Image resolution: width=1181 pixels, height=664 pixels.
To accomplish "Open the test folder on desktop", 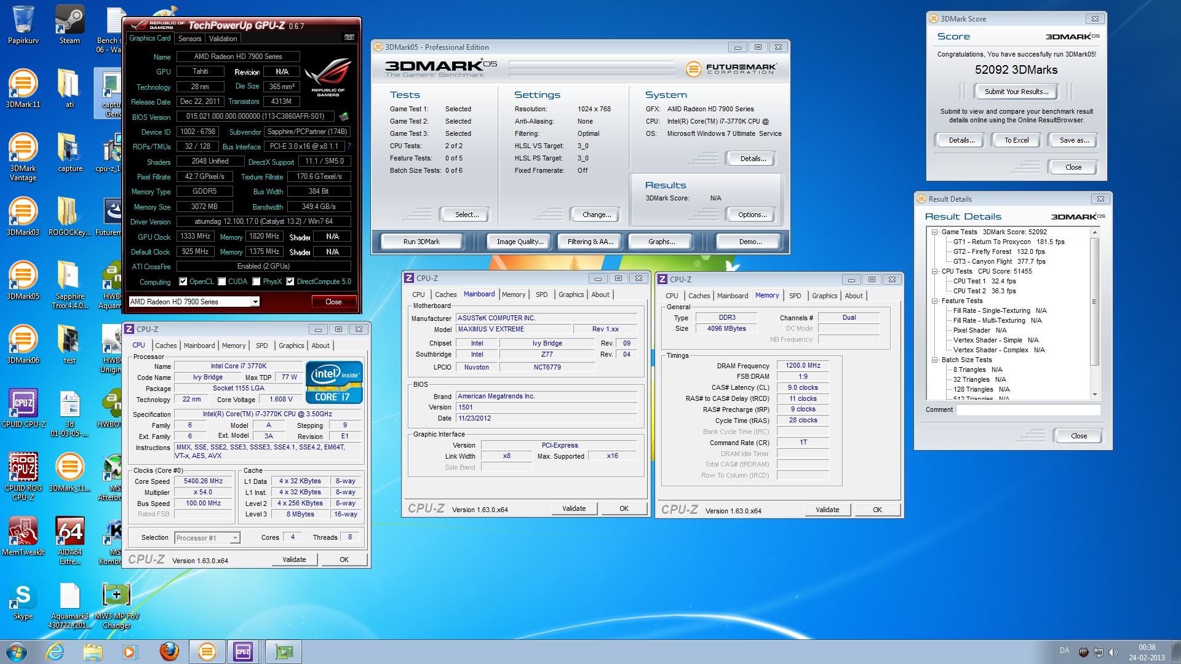I will point(70,344).
